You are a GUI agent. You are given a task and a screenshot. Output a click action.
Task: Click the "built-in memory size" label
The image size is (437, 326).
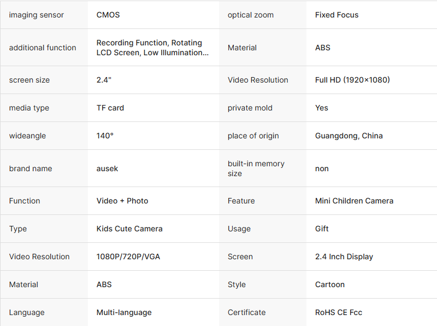256,168
